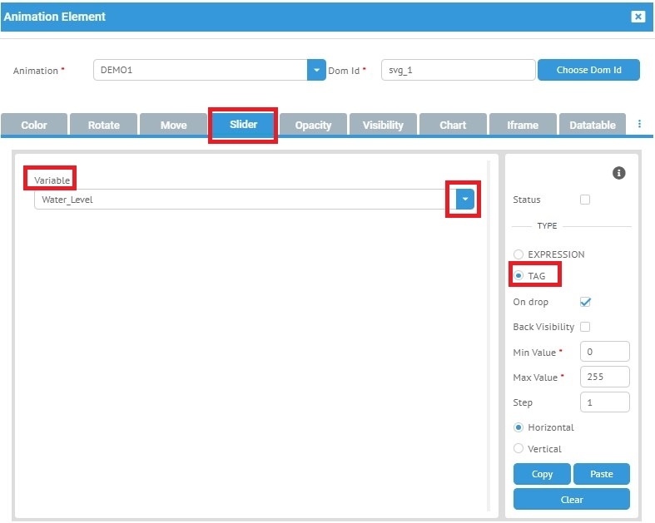Screen dimensions: 655x523
Task: Click the info icon in right panel
Action: tap(618, 173)
